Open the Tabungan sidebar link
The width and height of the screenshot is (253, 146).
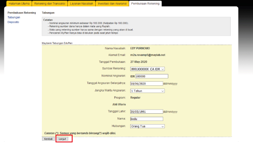tap(14, 17)
